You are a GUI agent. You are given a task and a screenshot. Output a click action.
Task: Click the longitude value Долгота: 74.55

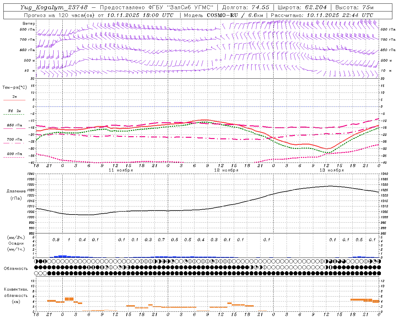(246, 7)
